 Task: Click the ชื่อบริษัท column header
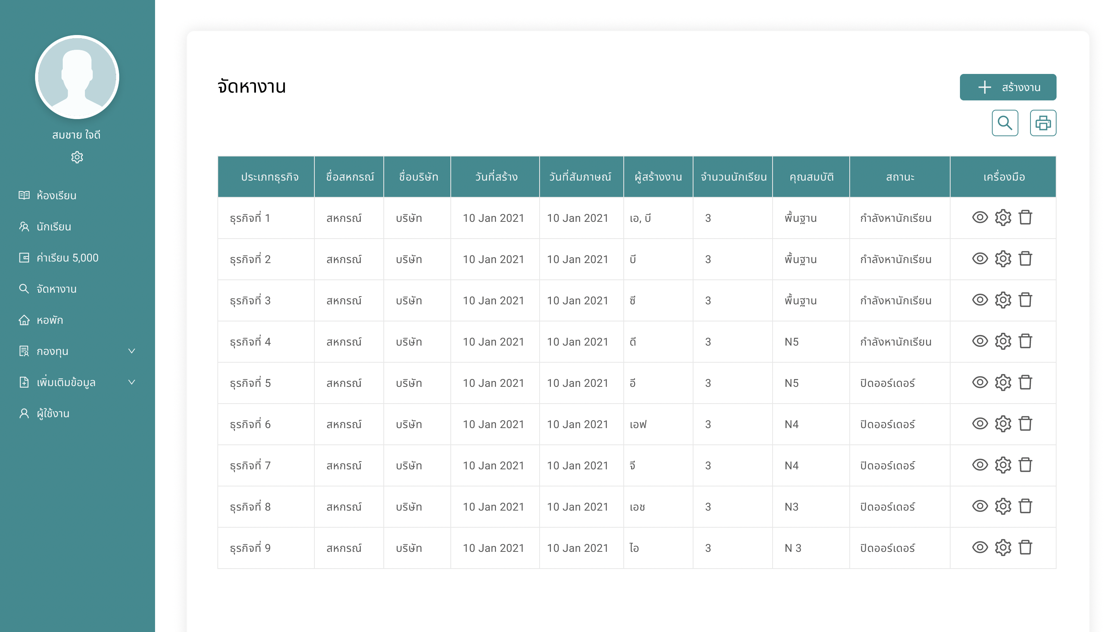coord(418,177)
